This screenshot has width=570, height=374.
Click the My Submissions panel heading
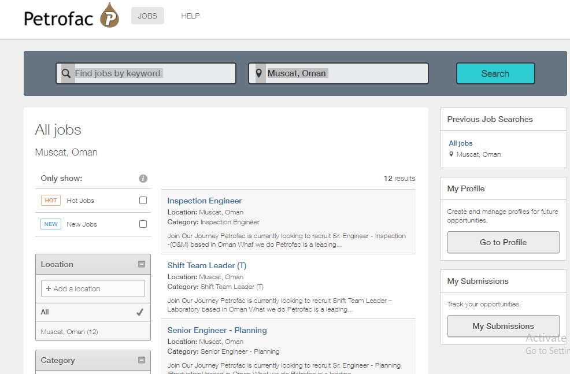click(x=478, y=281)
